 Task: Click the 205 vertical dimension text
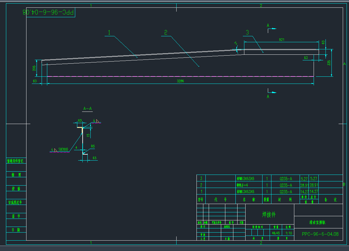pyautogui.click(x=35, y=68)
